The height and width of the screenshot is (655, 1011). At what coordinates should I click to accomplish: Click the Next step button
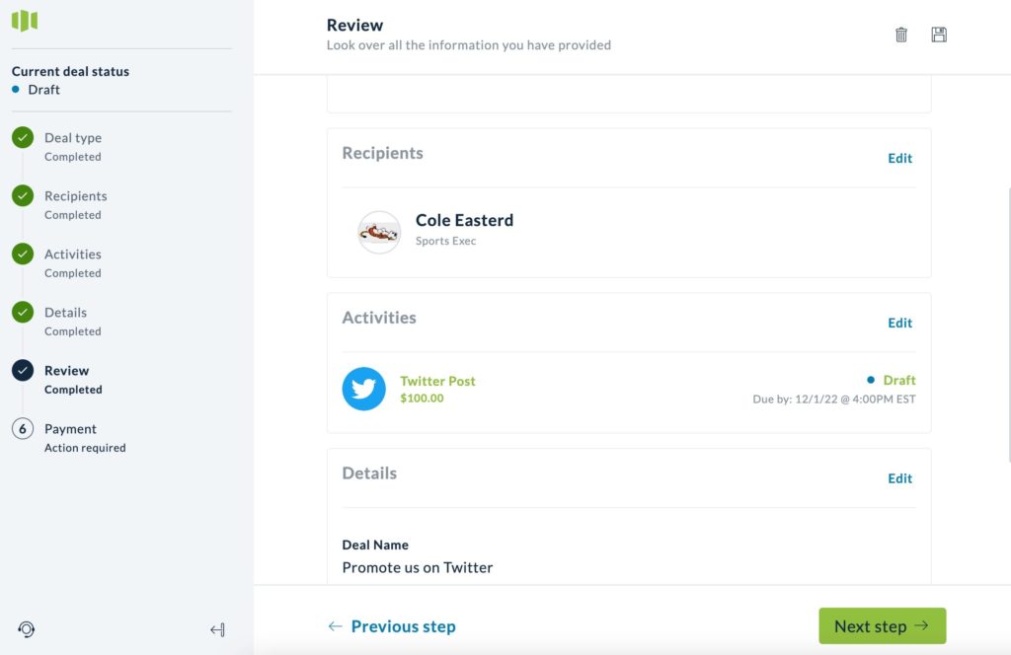[882, 626]
